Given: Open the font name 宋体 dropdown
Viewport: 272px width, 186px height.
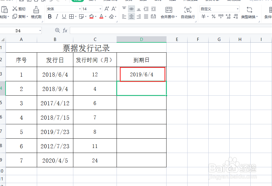Looking at the screenshot, I should click(x=80, y=9).
